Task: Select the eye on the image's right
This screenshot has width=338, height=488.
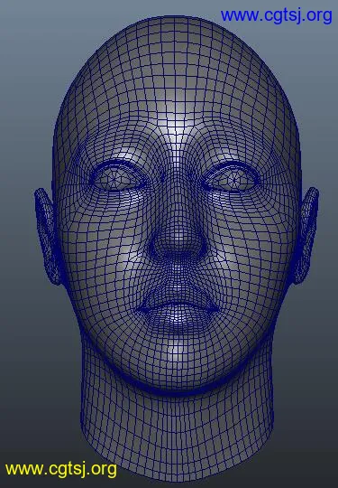Action: (x=232, y=178)
